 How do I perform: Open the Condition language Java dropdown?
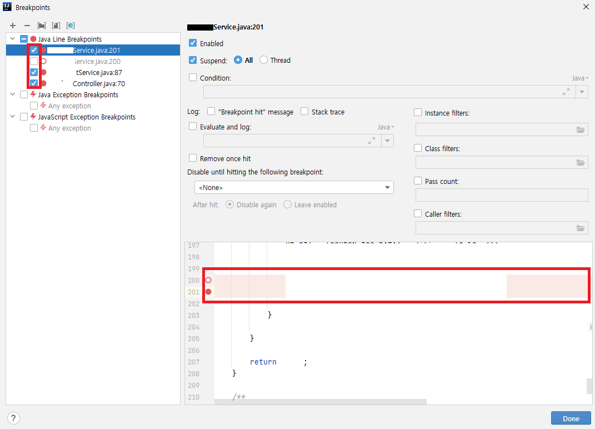tap(580, 78)
